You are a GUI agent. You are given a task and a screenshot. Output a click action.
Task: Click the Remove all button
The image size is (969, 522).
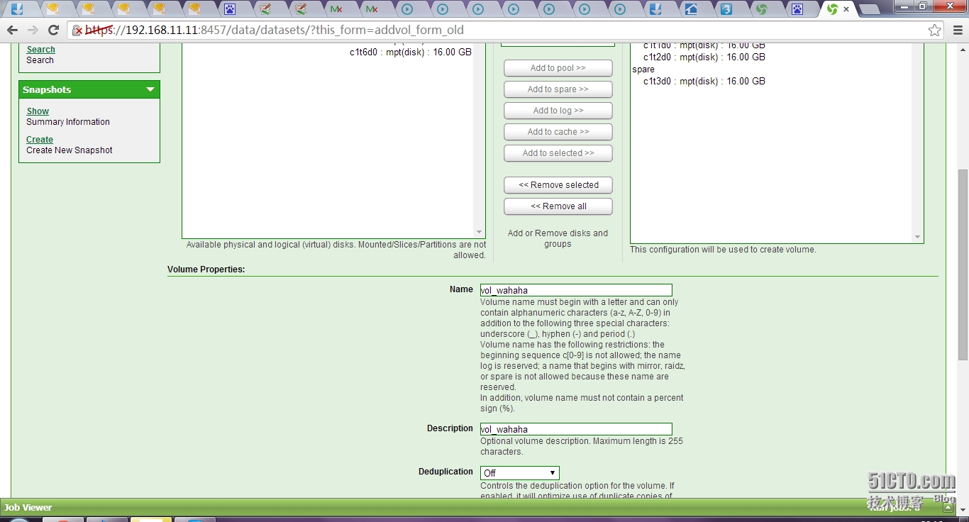pos(558,206)
